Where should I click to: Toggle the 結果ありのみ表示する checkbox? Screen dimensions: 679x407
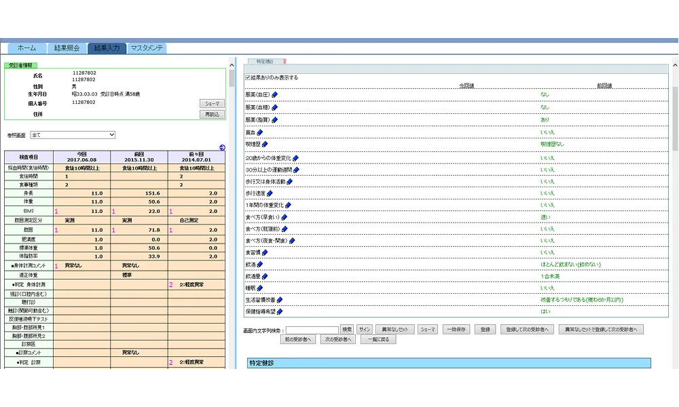(x=248, y=78)
